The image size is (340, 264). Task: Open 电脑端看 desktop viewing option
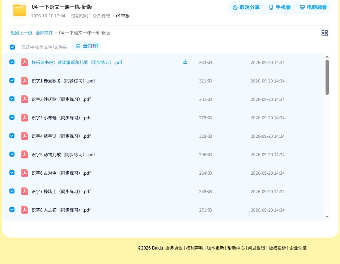coord(313,7)
